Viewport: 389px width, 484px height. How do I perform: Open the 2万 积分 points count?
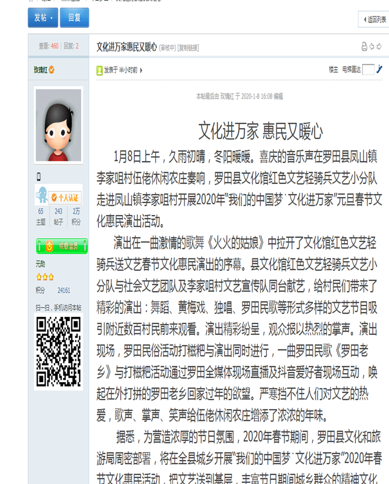76,216
